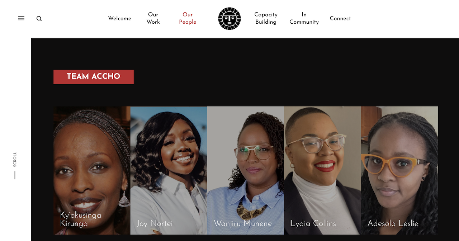Open Wanjiru Munene's profile photo
This screenshot has width=459, height=241.
246,170
